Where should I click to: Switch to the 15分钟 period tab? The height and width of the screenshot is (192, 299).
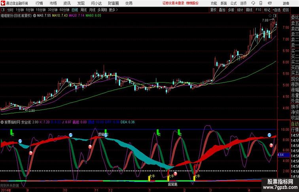point(41,10)
